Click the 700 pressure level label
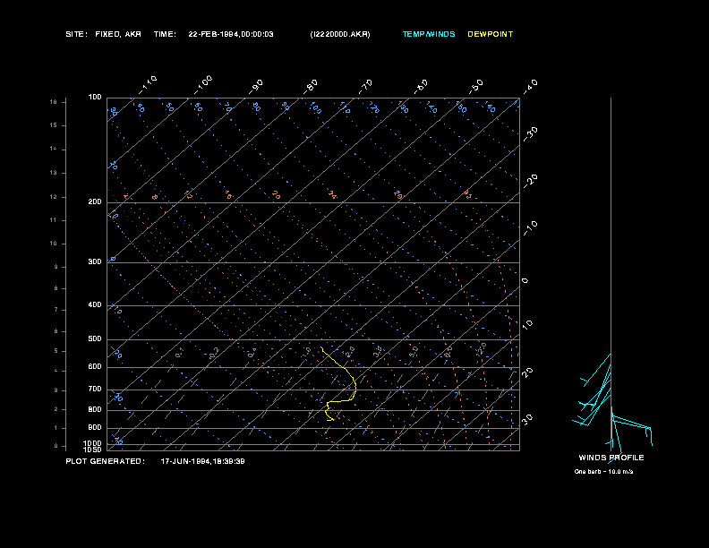709x548 pixels. (x=95, y=389)
